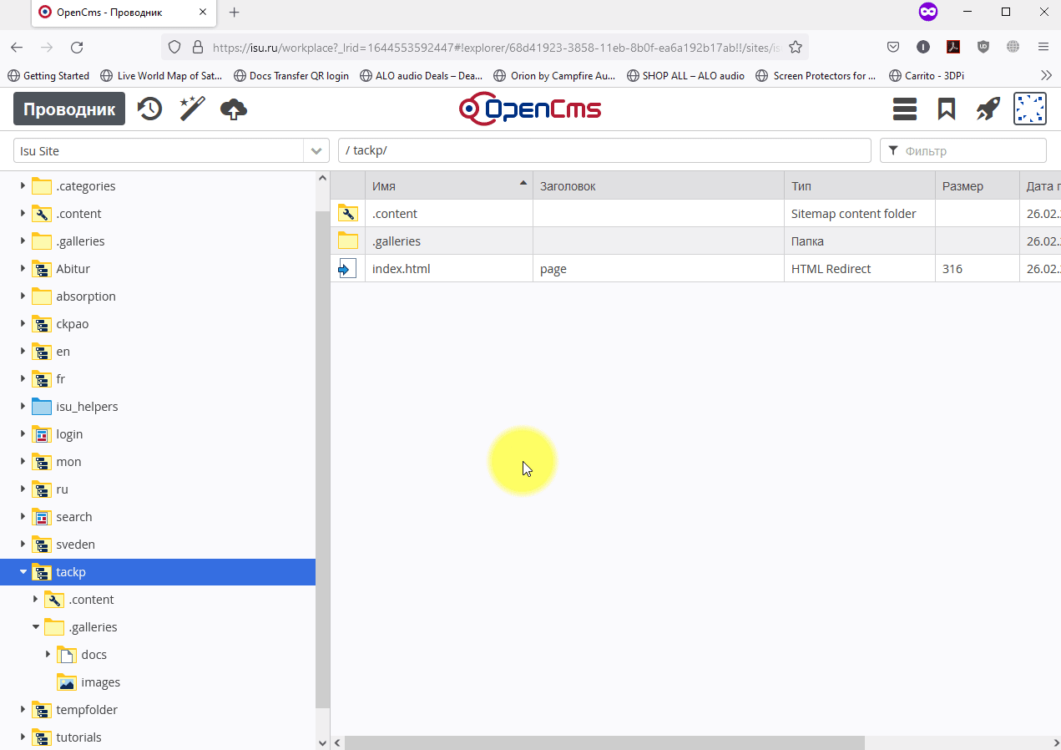The image size is (1061, 750).
Task: Open the toggle menu (hamburger icon)
Action: pos(904,109)
